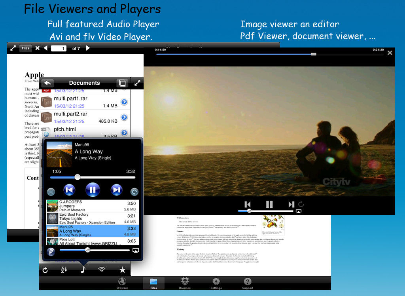The image size is (405, 296).
Task: Open favorites with the star icon
Action: tap(122, 270)
